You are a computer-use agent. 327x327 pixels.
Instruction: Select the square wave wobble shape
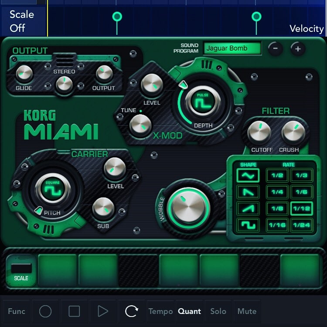pyautogui.click(x=248, y=225)
